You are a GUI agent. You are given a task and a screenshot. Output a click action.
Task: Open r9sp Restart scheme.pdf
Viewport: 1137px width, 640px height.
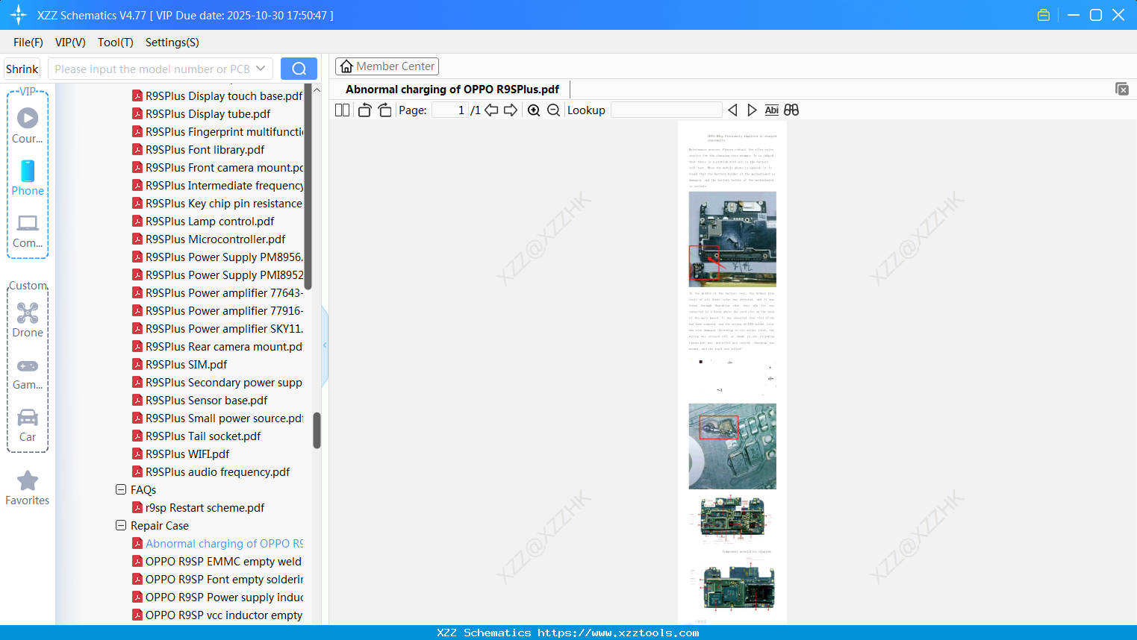click(205, 508)
